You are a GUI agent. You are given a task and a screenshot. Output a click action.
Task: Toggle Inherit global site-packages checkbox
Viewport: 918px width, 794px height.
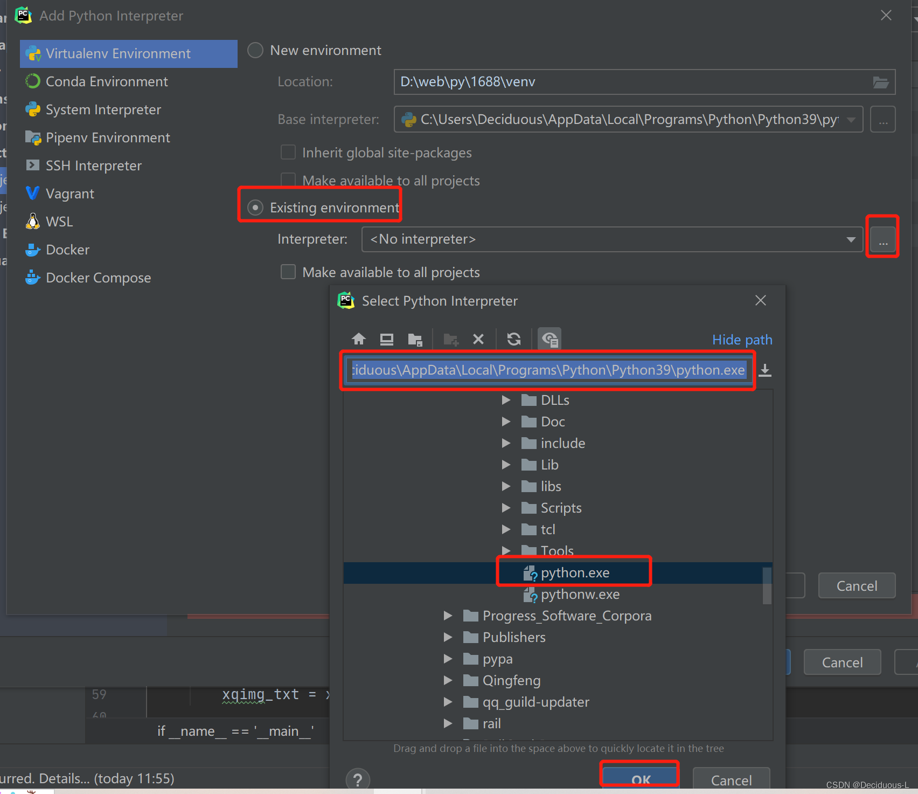point(288,153)
